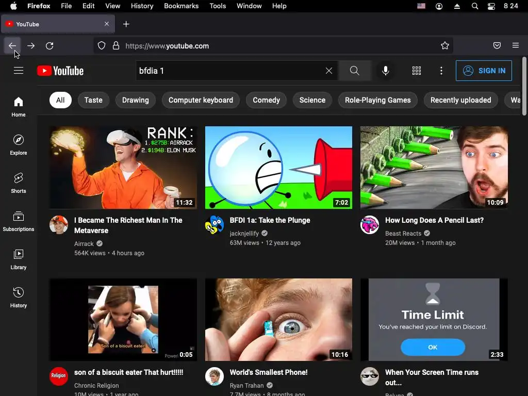This screenshot has height=396, width=528.
Task: Open World's Smallest Phone thumbnail
Action: tap(278, 320)
